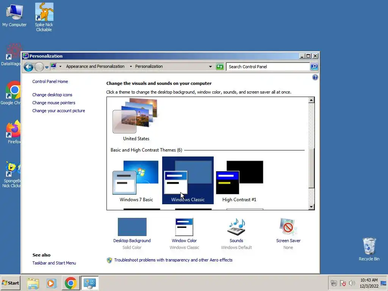388x291 pixels.
Task: Open Windows Explorer from taskbar
Action: click(x=33, y=283)
